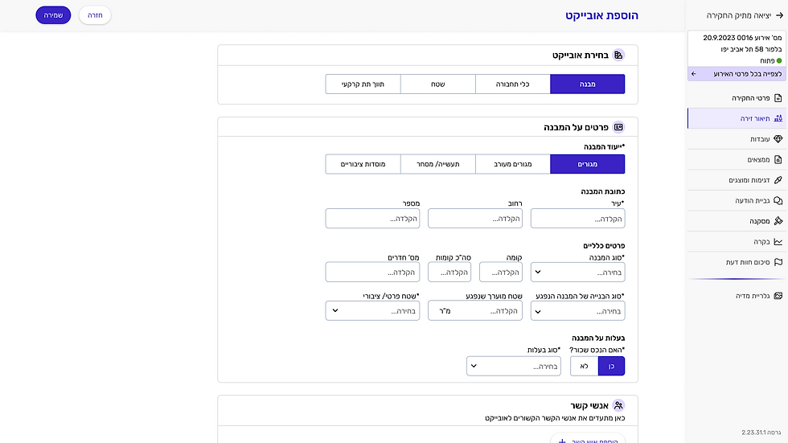Select לא for האם הנכס שכור
788x443 pixels.
[x=585, y=367]
